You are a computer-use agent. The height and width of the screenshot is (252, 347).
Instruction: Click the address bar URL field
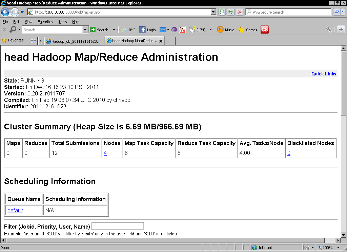click(120, 12)
